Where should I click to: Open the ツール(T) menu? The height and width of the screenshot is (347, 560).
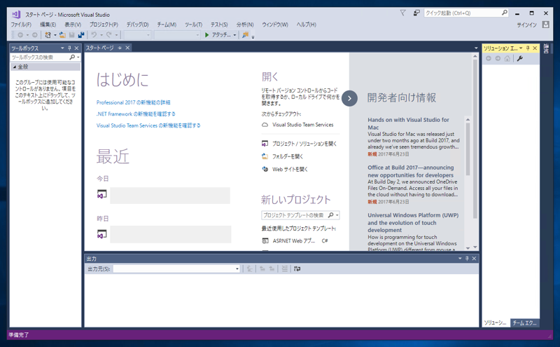coord(194,25)
